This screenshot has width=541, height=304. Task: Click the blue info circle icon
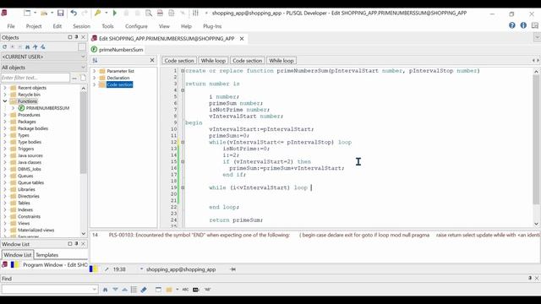click(x=523, y=25)
